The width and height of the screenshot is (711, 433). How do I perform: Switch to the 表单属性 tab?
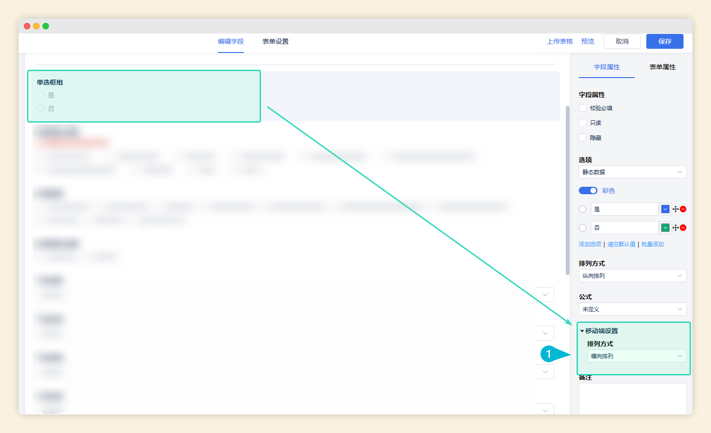click(662, 67)
